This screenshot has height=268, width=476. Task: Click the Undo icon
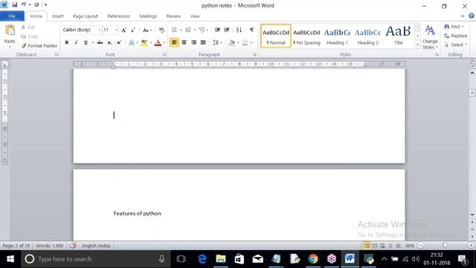click(23, 4)
